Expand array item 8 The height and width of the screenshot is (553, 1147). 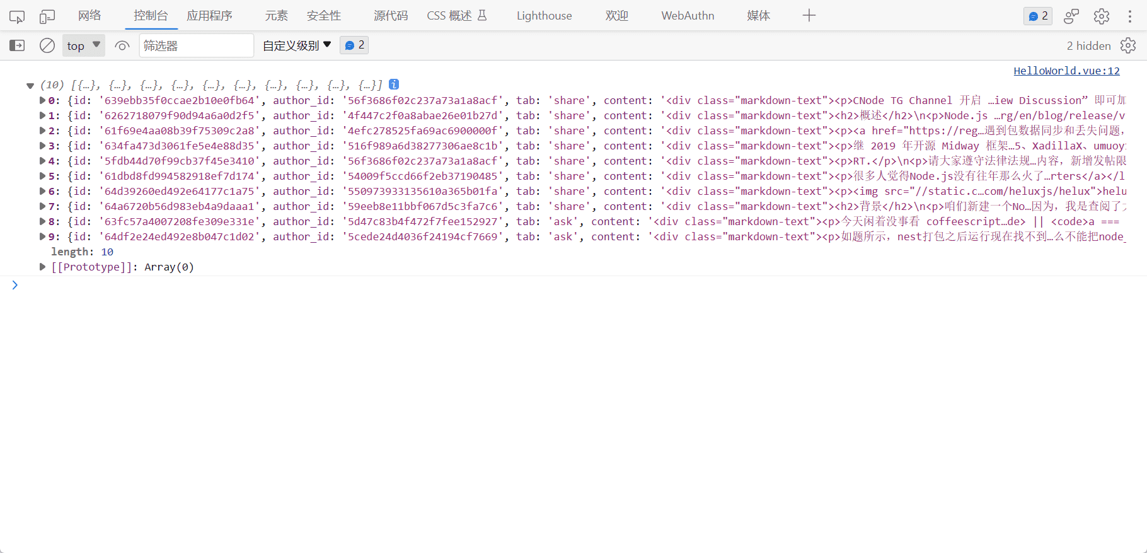42,221
